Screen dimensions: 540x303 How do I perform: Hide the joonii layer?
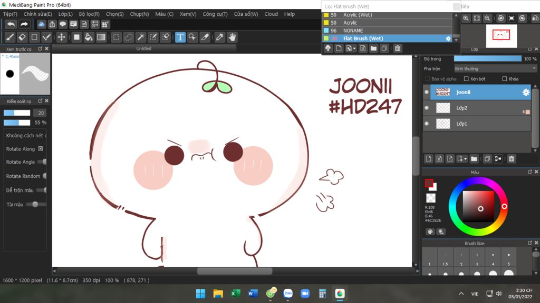[427, 92]
